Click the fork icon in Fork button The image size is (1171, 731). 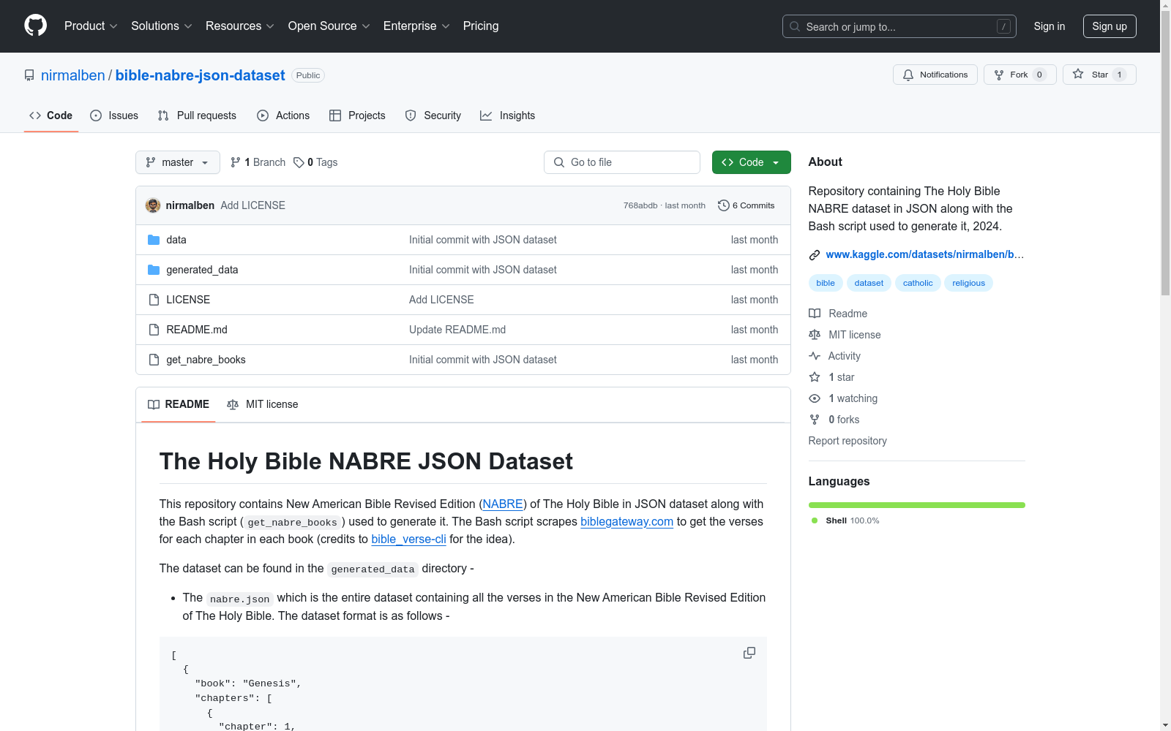click(999, 75)
